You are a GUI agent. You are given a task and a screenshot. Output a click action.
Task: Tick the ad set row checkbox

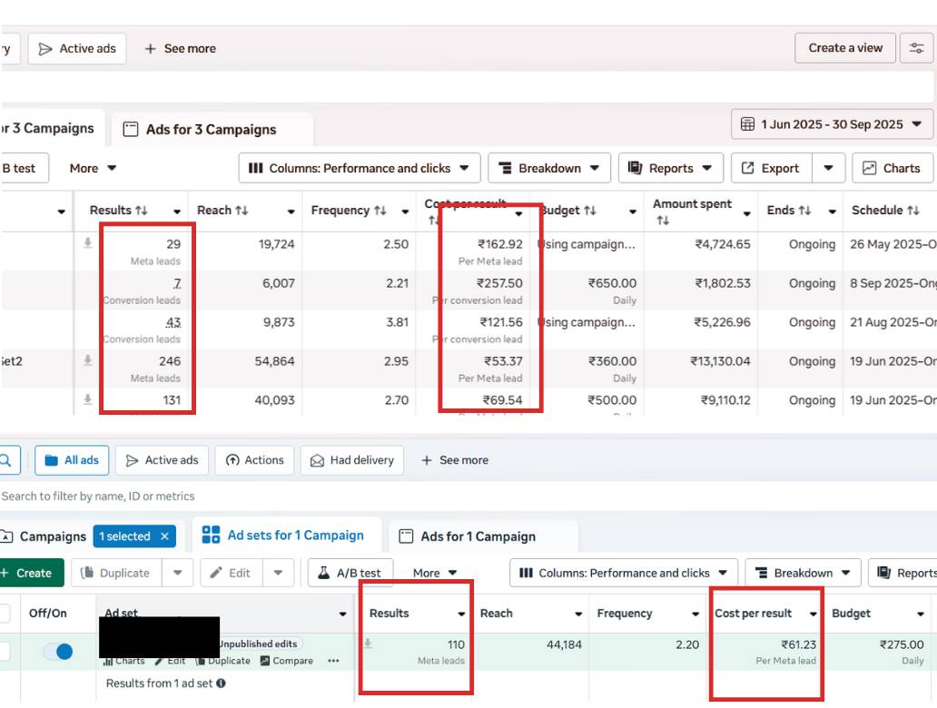click(x=5, y=651)
